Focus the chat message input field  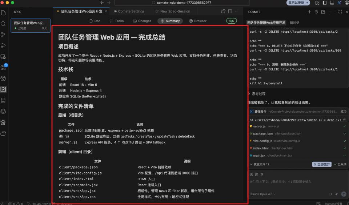point(298,182)
